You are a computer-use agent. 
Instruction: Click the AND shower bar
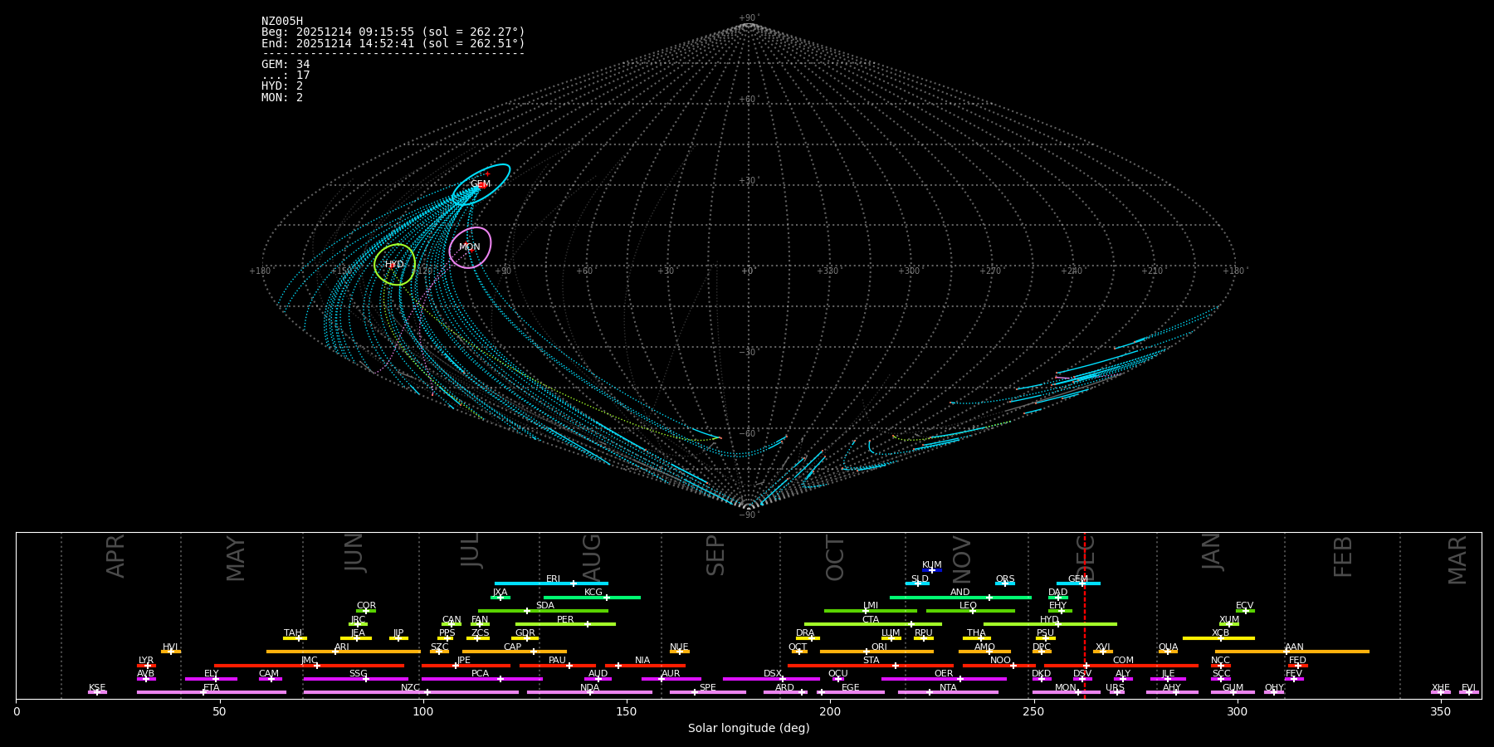pos(960,598)
